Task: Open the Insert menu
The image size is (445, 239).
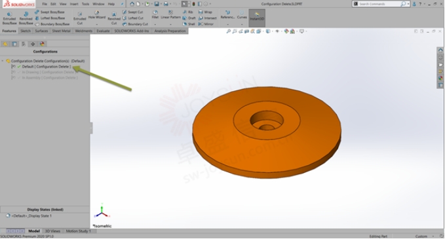Action: [74, 4]
